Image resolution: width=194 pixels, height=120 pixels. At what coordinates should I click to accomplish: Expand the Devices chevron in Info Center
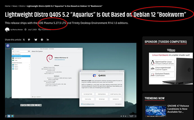coord(29,65)
